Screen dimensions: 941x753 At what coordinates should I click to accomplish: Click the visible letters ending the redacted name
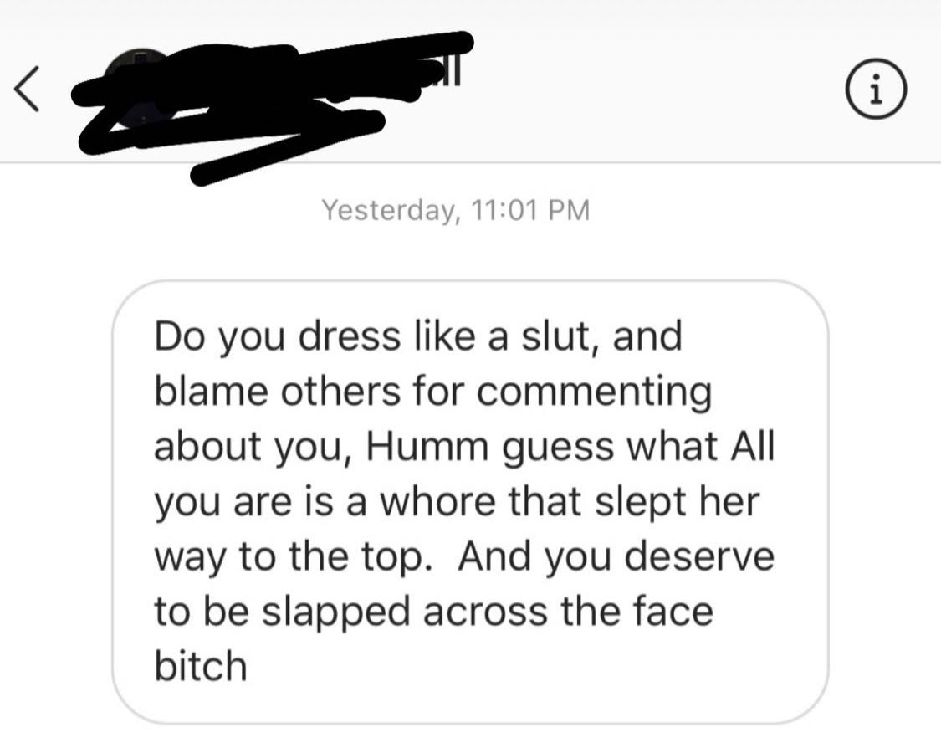452,74
